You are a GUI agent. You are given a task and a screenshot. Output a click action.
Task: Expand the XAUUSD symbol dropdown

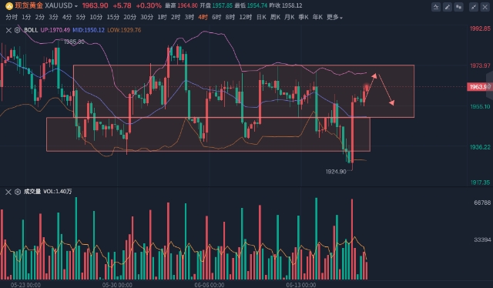(76, 6)
